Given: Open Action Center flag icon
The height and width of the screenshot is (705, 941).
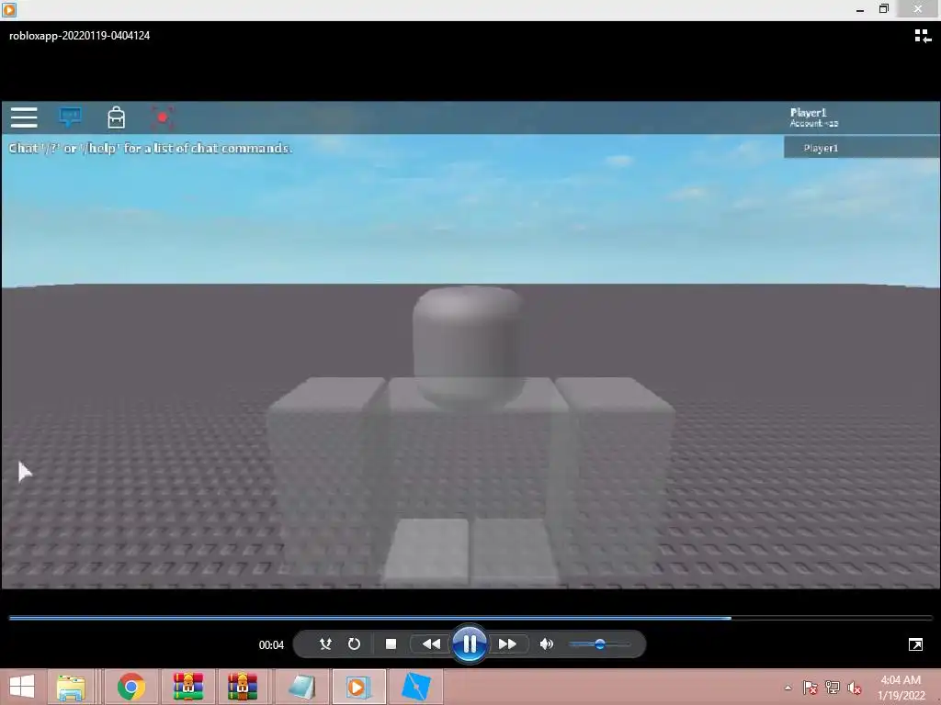Looking at the screenshot, I should point(811,688).
